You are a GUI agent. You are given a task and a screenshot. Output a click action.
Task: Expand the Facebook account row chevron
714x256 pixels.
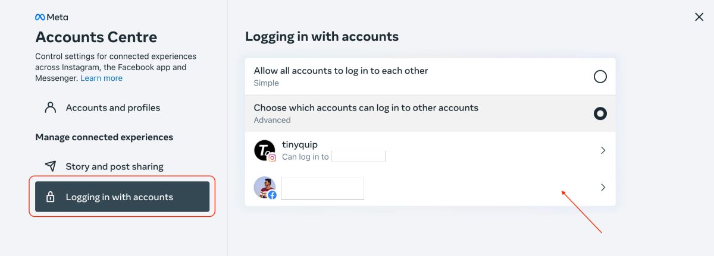[x=603, y=187]
